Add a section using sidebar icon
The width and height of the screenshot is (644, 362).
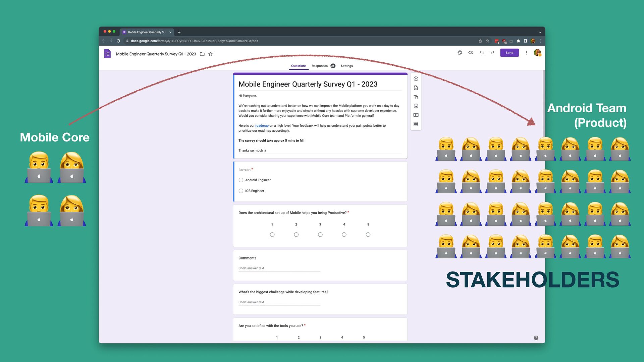pyautogui.click(x=416, y=124)
